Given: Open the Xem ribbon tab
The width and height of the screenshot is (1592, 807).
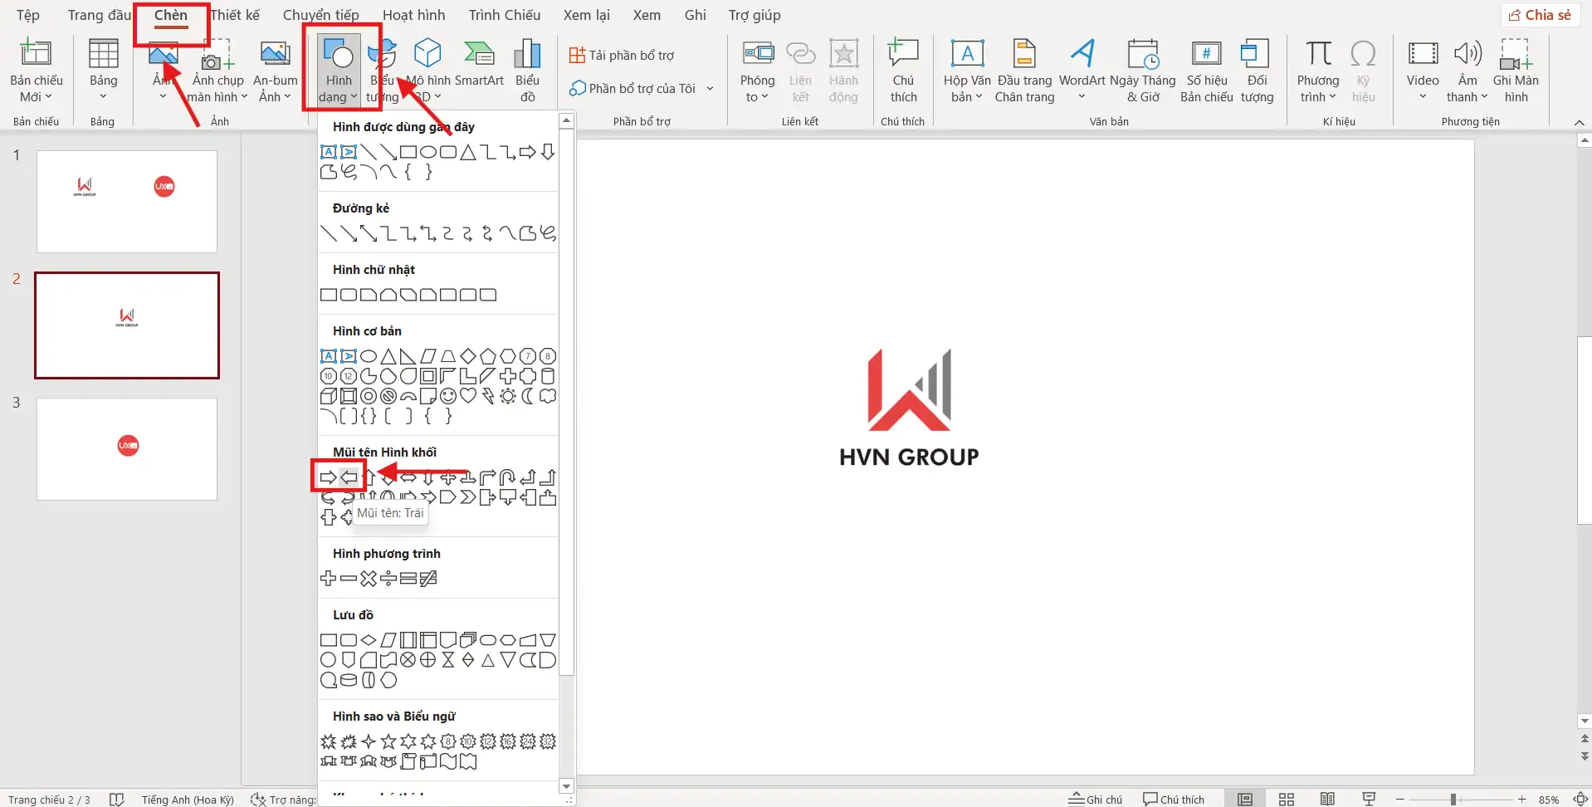Looking at the screenshot, I should click(646, 14).
